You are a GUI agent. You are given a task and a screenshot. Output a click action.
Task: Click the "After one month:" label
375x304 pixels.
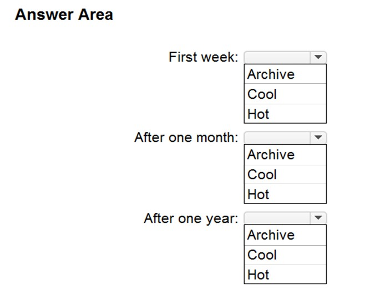(x=186, y=138)
